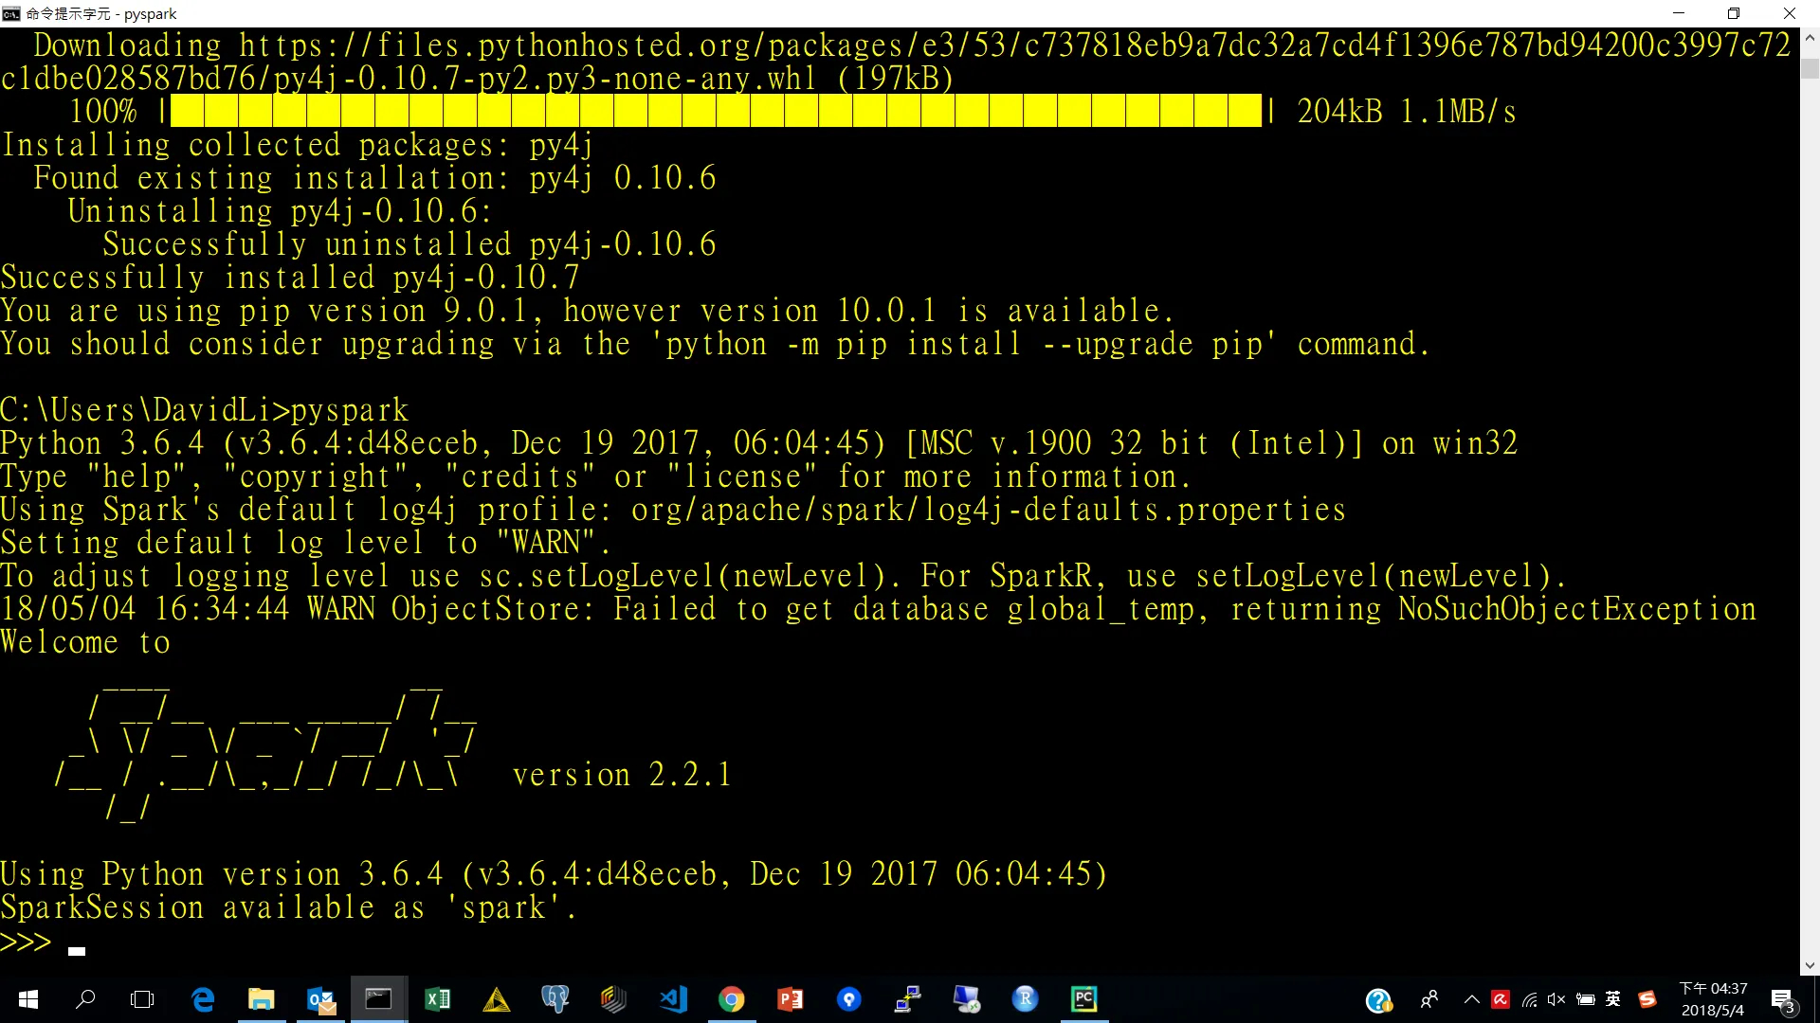Click the scrollbar down arrow

(1810, 966)
